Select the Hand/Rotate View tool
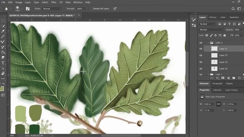244x137 pixels. pos(3,73)
